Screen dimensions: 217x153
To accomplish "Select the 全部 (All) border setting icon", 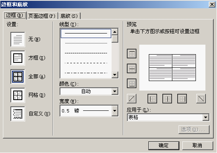I will [18, 76].
